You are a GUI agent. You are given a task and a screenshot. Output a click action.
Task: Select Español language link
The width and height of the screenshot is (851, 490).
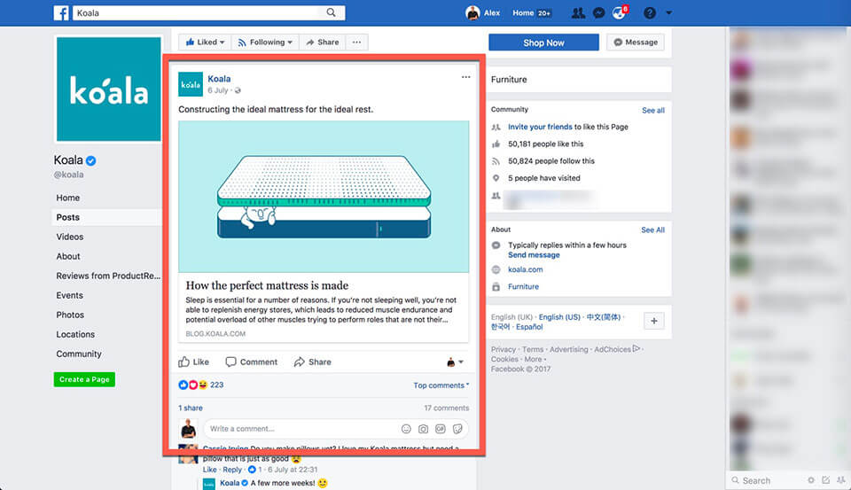[x=529, y=327]
